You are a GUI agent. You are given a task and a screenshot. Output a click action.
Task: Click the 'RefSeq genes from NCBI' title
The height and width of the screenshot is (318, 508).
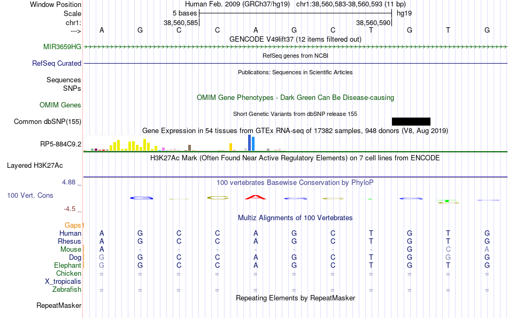click(x=296, y=56)
